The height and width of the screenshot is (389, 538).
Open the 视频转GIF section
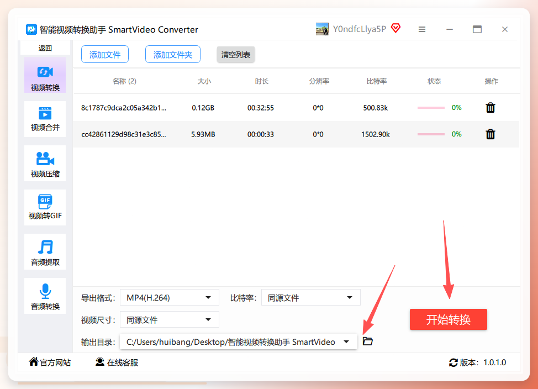coord(45,207)
